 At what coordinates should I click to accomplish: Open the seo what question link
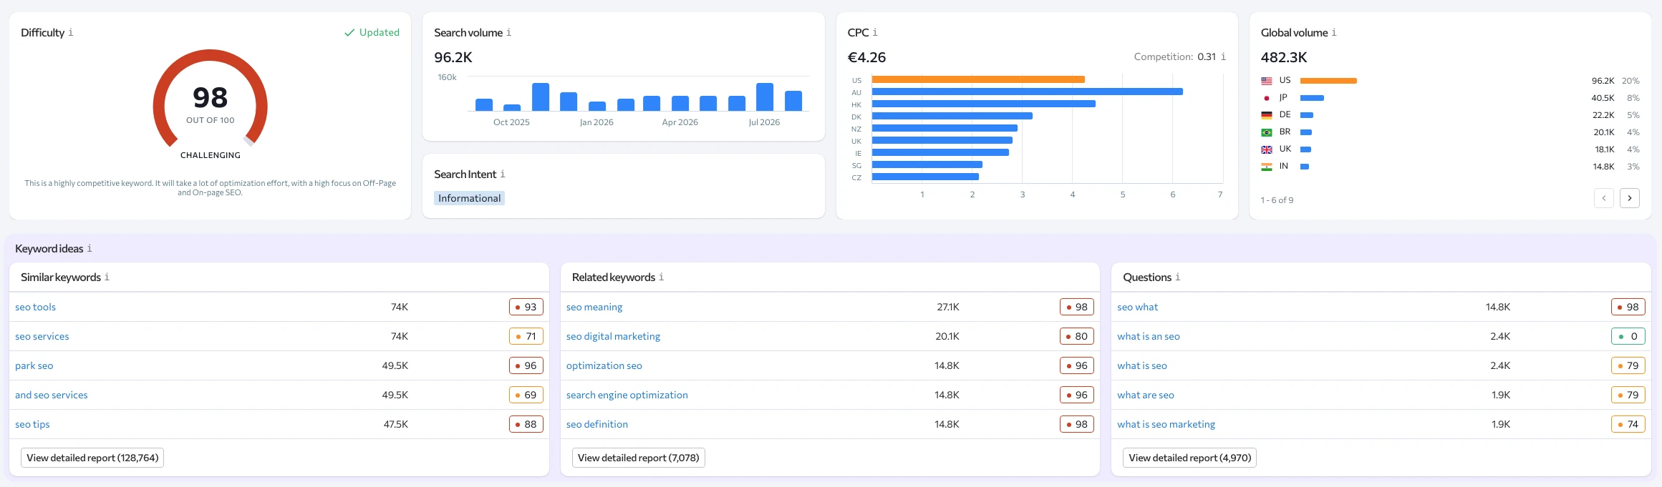click(1138, 308)
